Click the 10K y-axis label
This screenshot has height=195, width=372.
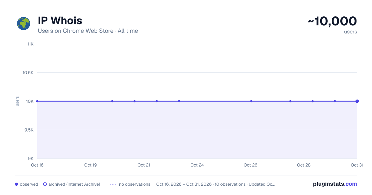click(30, 101)
